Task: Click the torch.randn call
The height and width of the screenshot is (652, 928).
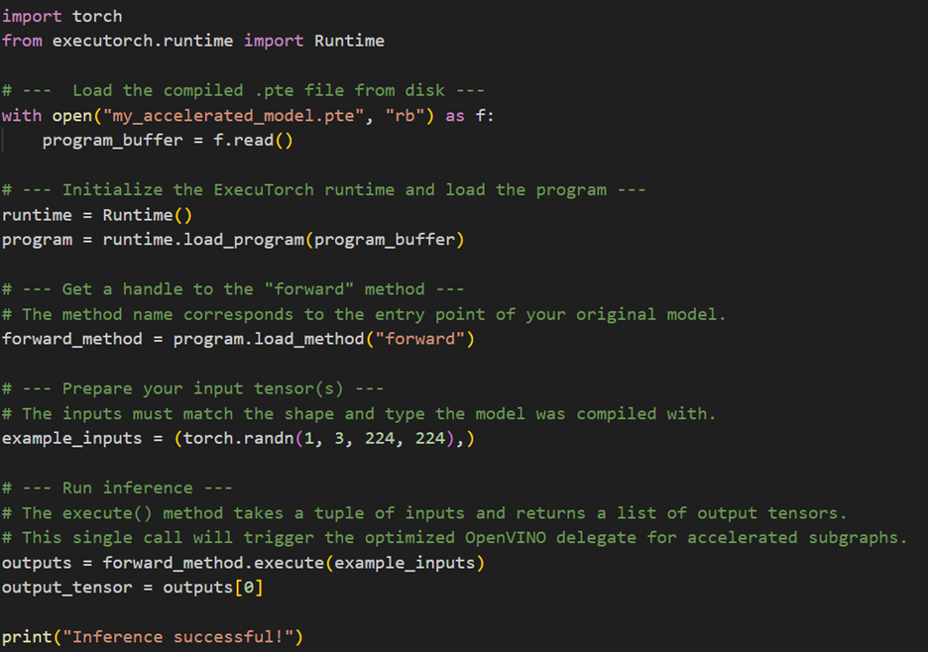Action: coord(228,438)
